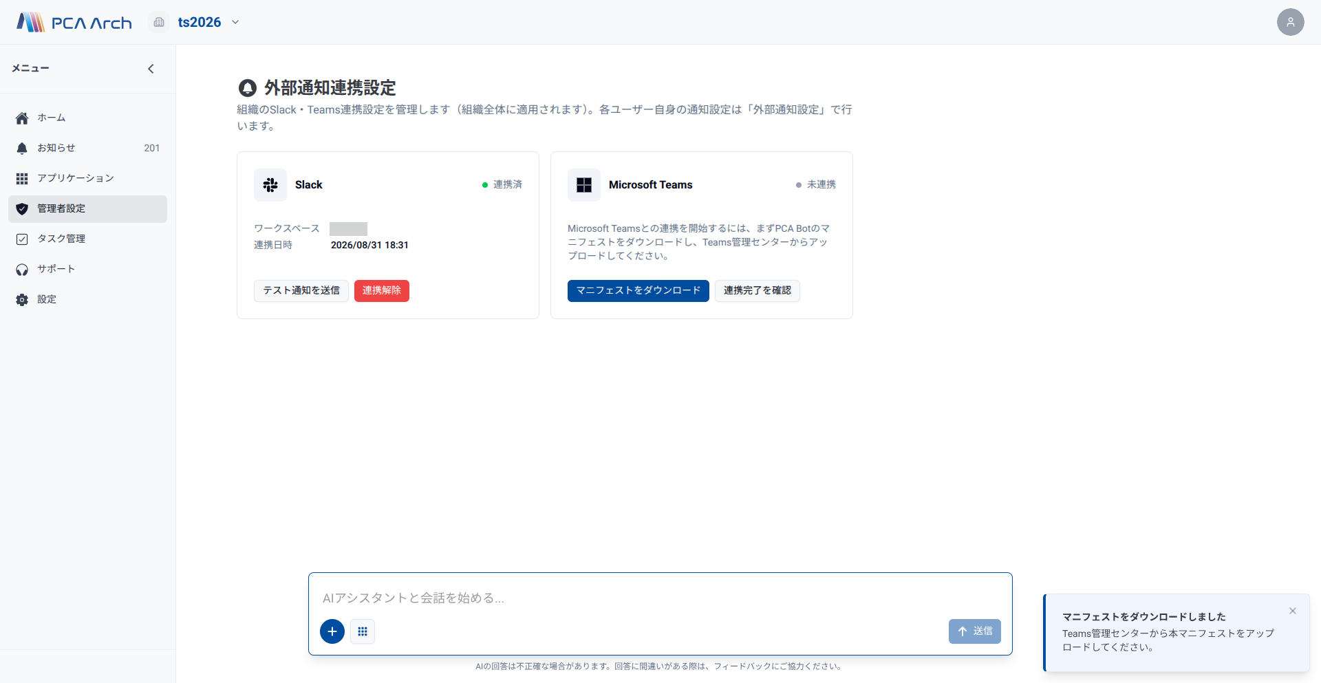
Task: Open アプリケーション menu item
Action: (x=87, y=179)
